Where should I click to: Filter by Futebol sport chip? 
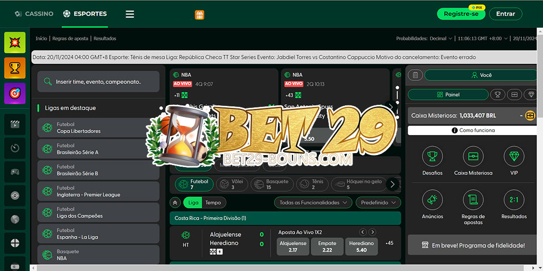tap(194, 184)
